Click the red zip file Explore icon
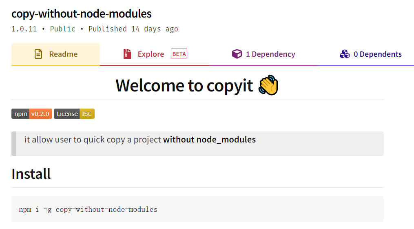This screenshot has width=414, height=229. point(127,54)
